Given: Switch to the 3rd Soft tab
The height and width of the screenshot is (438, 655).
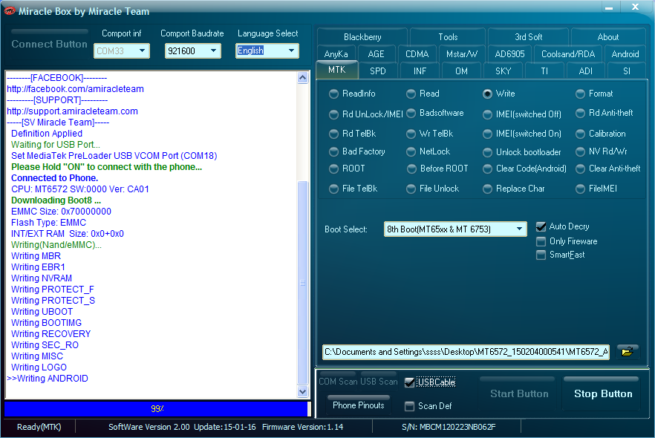Looking at the screenshot, I should 528,36.
